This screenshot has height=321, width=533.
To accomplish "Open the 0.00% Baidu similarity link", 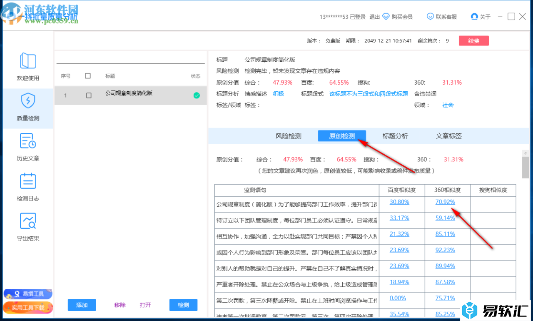I will point(398,298).
